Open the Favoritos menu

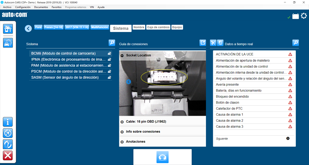click(x=56, y=7)
